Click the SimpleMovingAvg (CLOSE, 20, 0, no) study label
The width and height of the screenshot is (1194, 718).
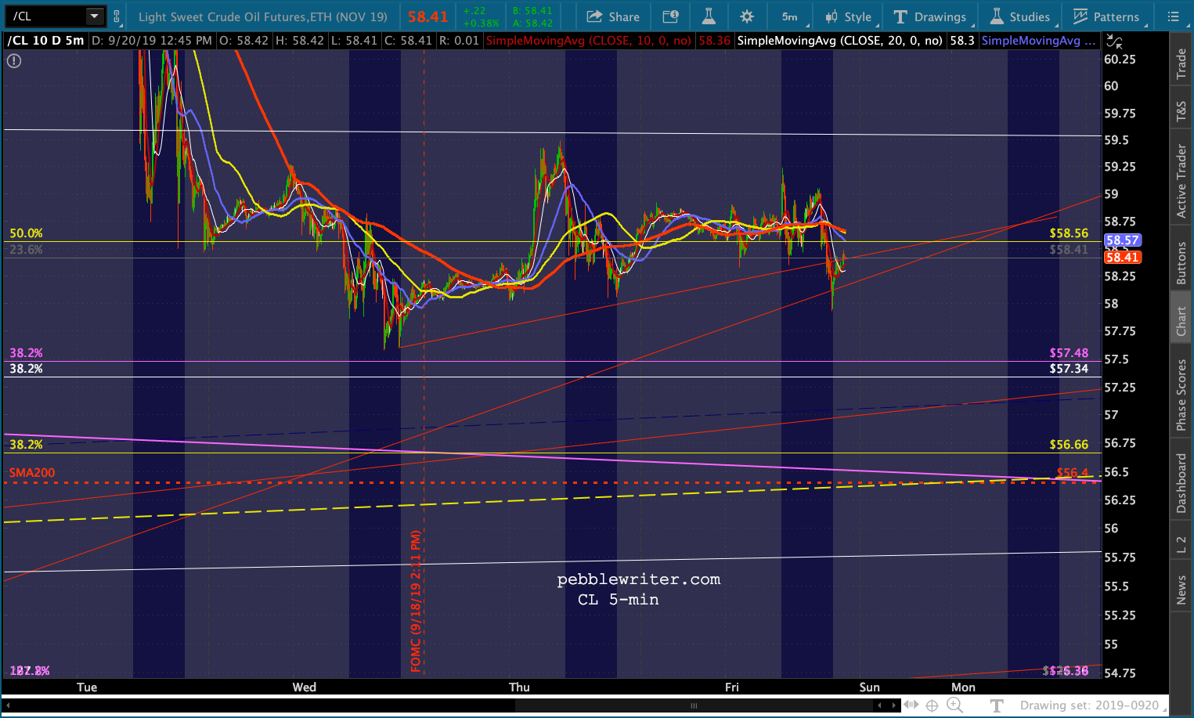[840, 41]
